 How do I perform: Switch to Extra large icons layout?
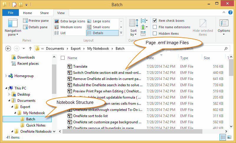pyautogui.click(x=70, y=21)
